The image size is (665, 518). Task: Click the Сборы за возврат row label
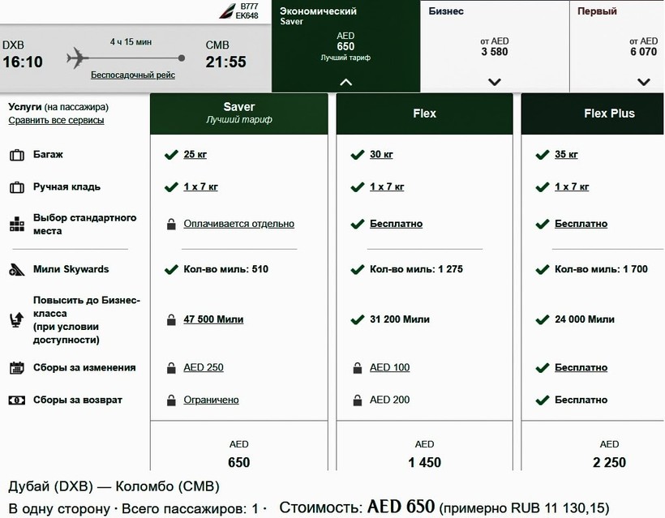point(78,400)
